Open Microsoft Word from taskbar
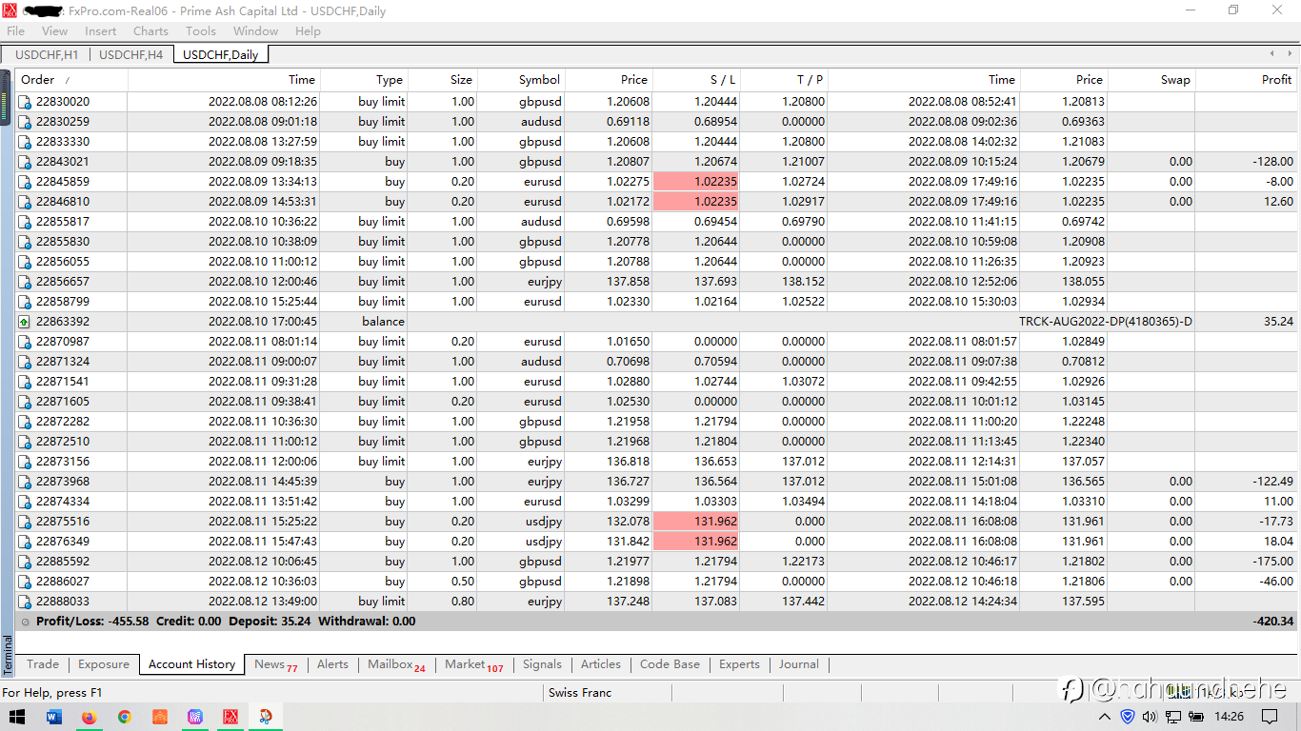The image size is (1301, 731). tap(53, 717)
